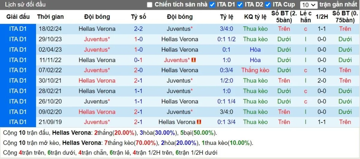Click Hellas Verona in the 18/02/24 row

pyautogui.click(x=97, y=29)
